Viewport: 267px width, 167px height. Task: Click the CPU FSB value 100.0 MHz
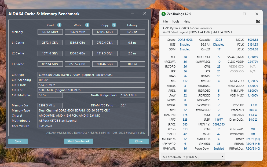point(91,90)
